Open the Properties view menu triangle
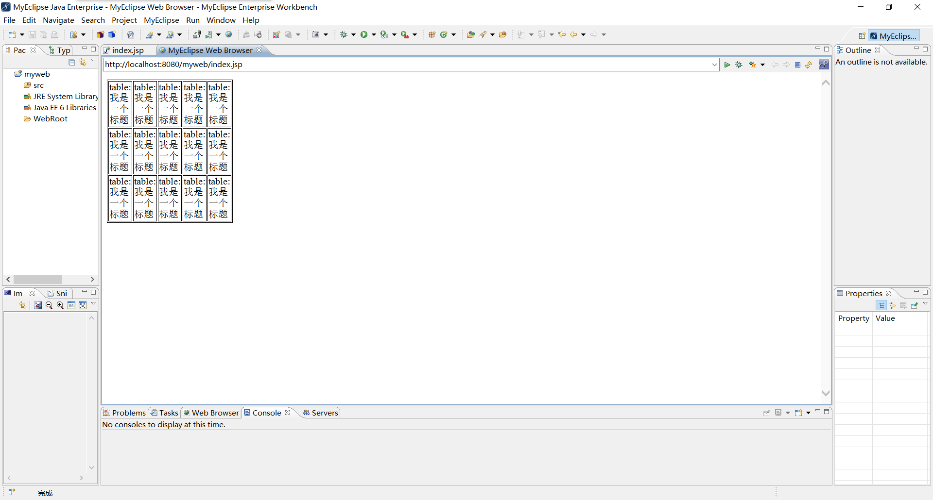This screenshot has height=500, width=933. pyautogui.click(x=925, y=304)
